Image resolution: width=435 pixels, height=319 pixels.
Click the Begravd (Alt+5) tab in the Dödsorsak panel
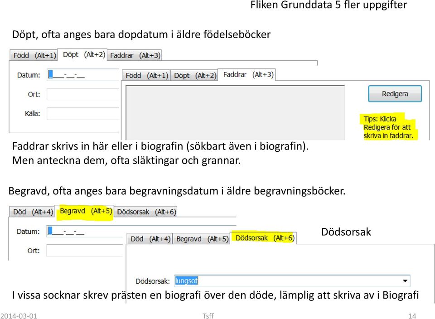pos(202,239)
